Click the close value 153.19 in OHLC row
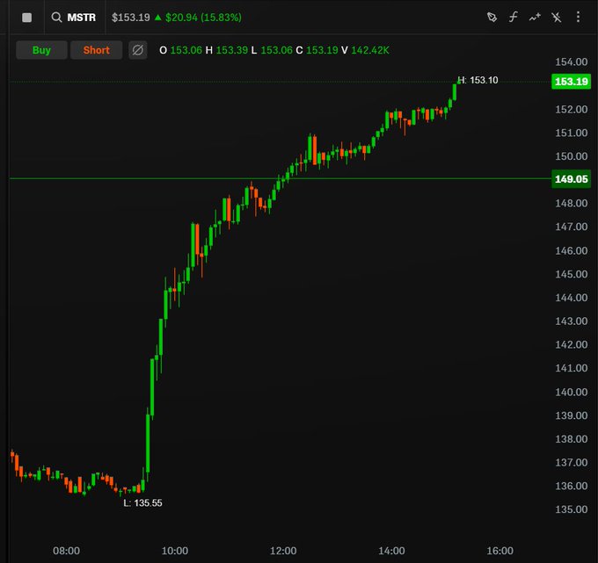Image resolution: width=598 pixels, height=563 pixels. (x=322, y=50)
